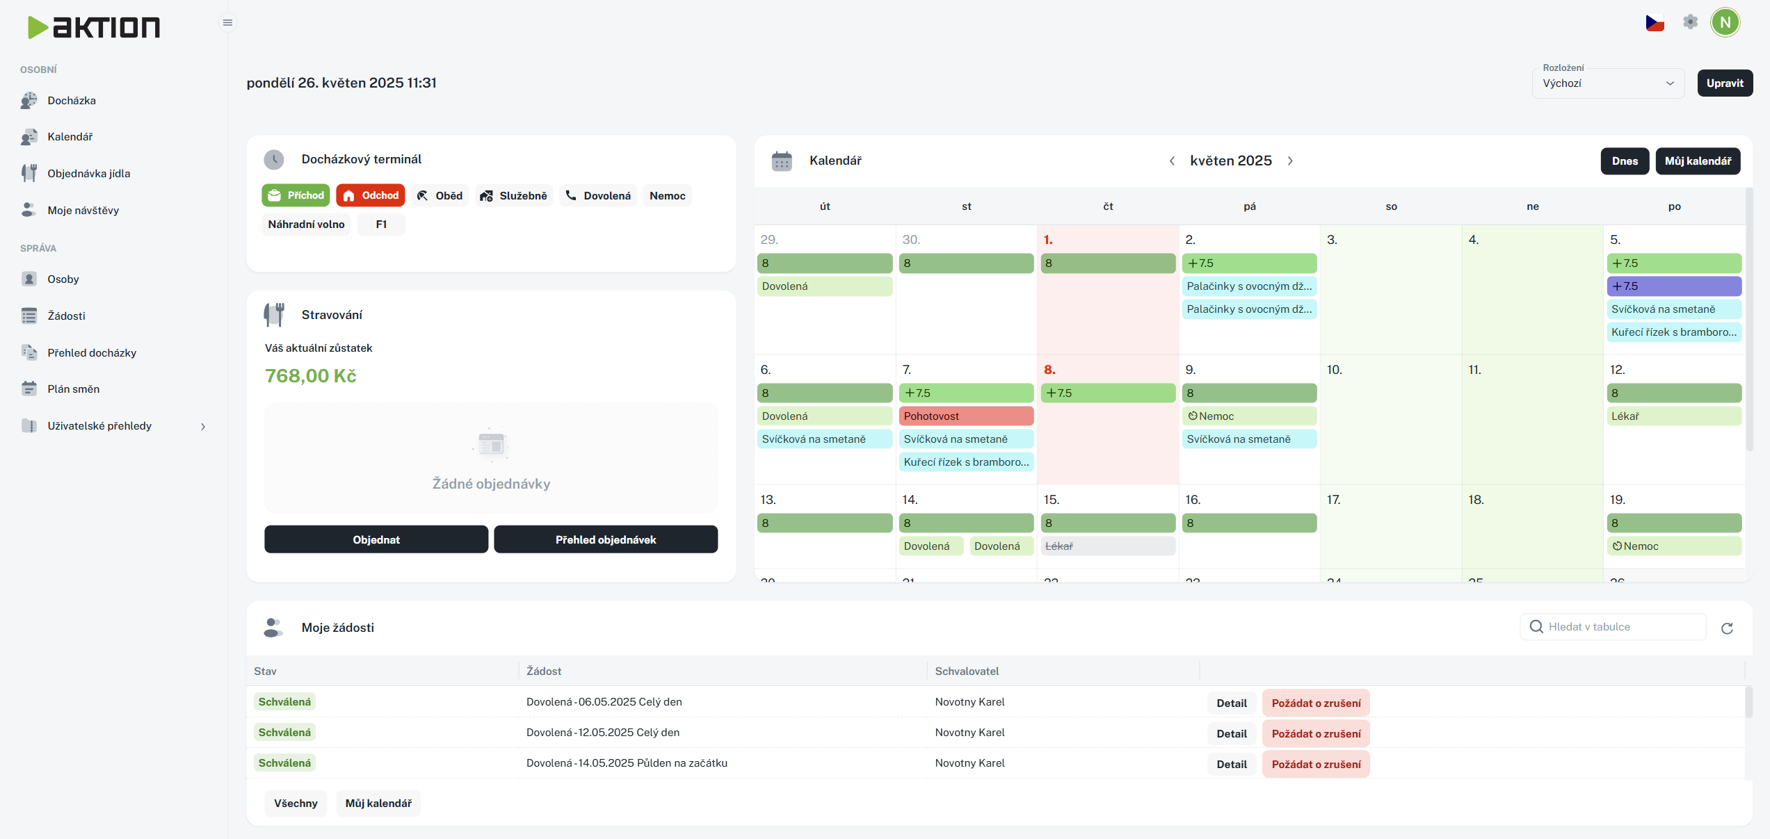Open the Rozložení Výchozí dropdown
This screenshot has height=839, width=1770.
(1607, 83)
